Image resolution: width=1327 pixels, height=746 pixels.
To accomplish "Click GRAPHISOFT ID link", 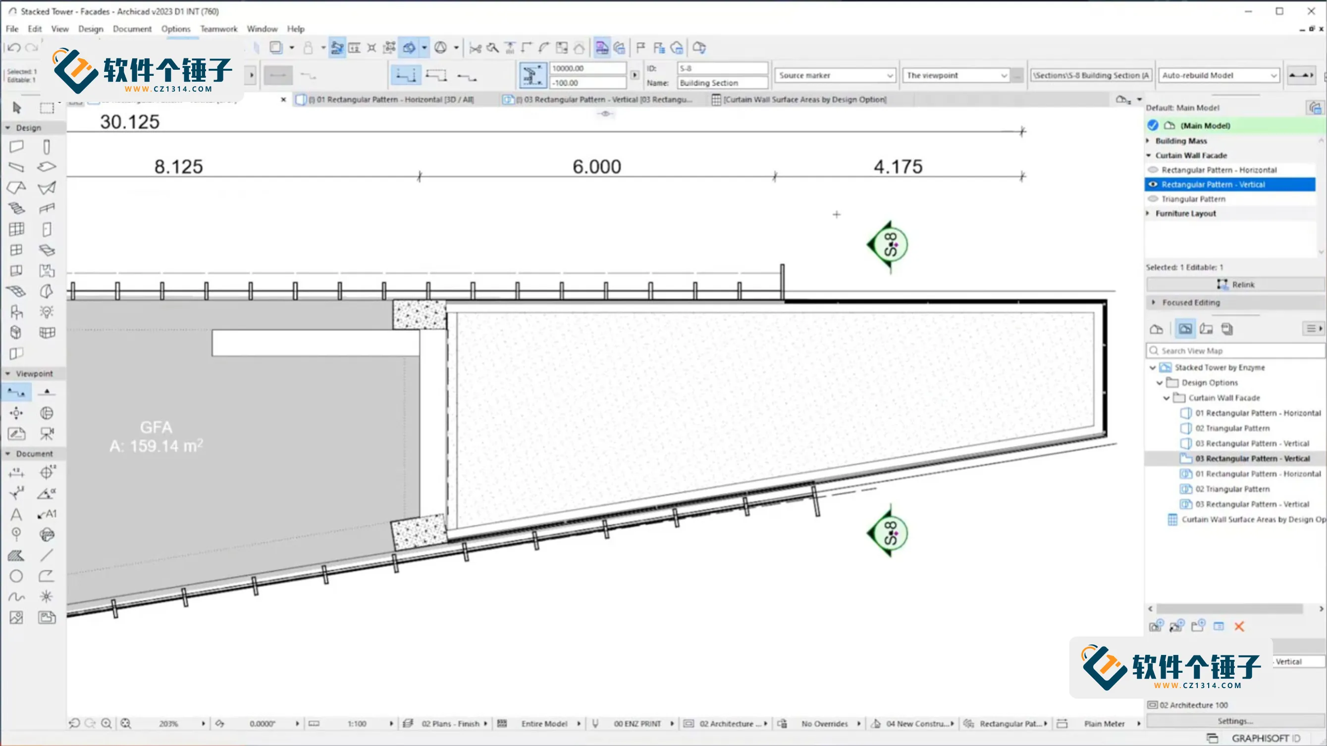I will pos(1265,738).
